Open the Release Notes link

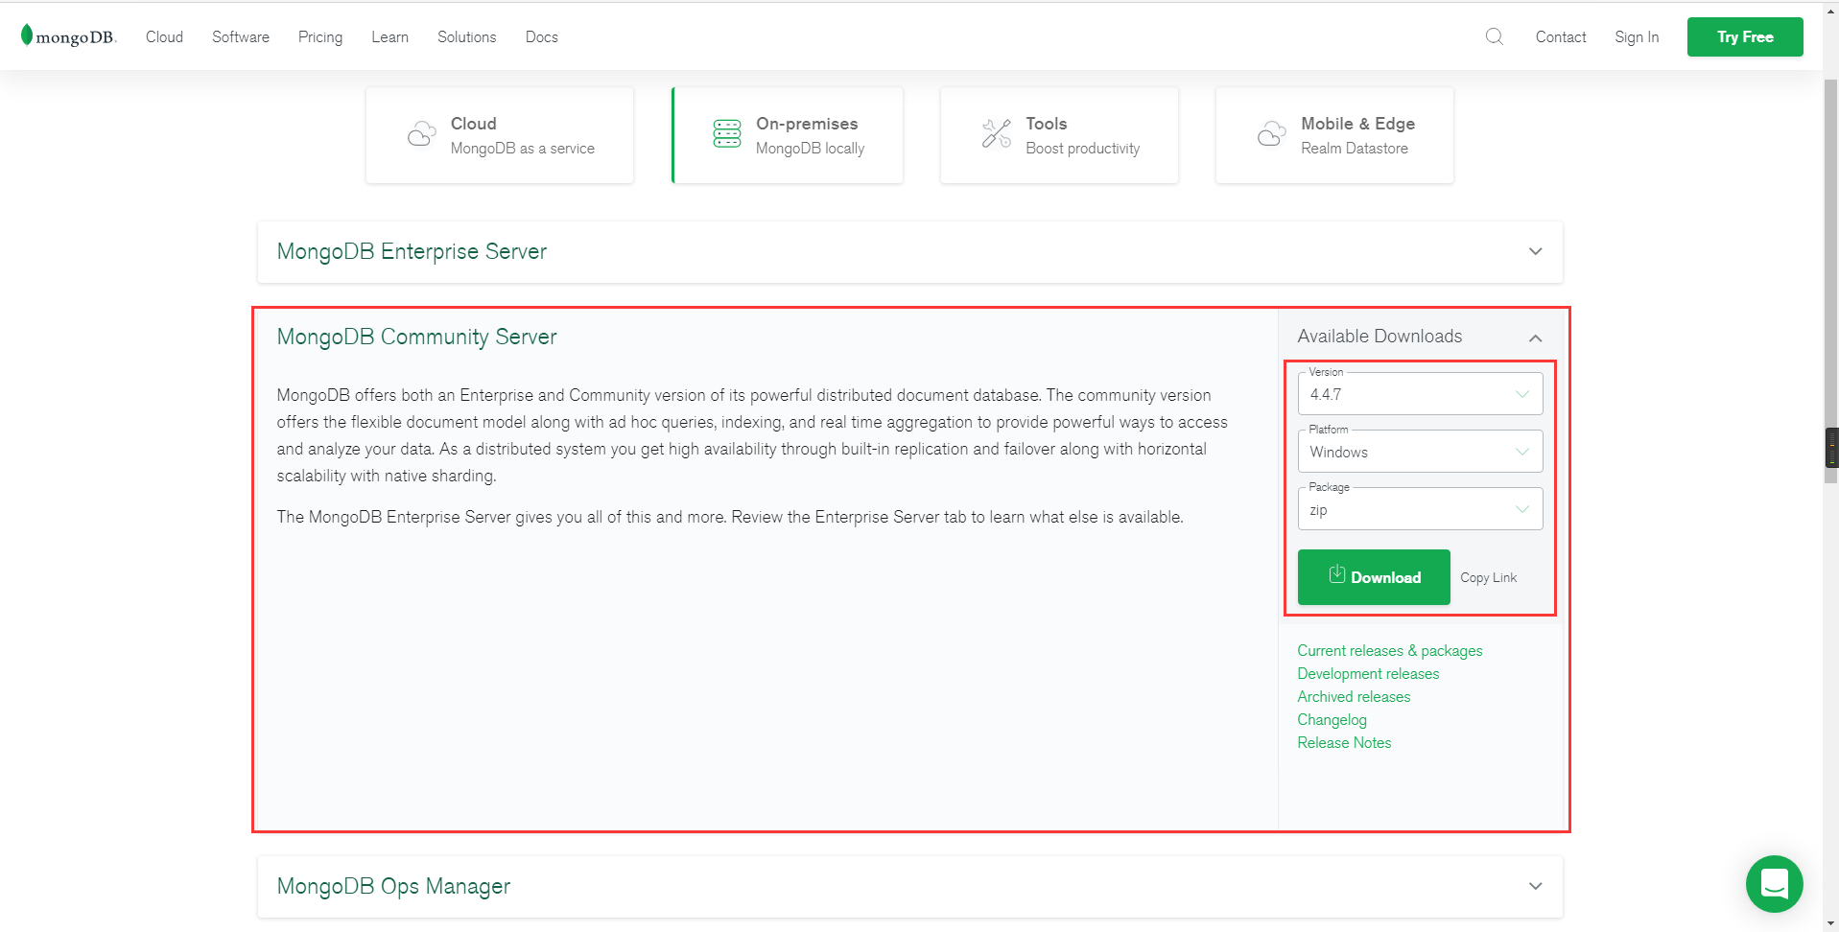(x=1344, y=743)
